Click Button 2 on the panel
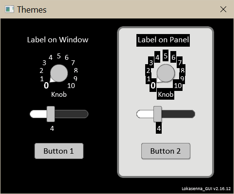 (166, 151)
